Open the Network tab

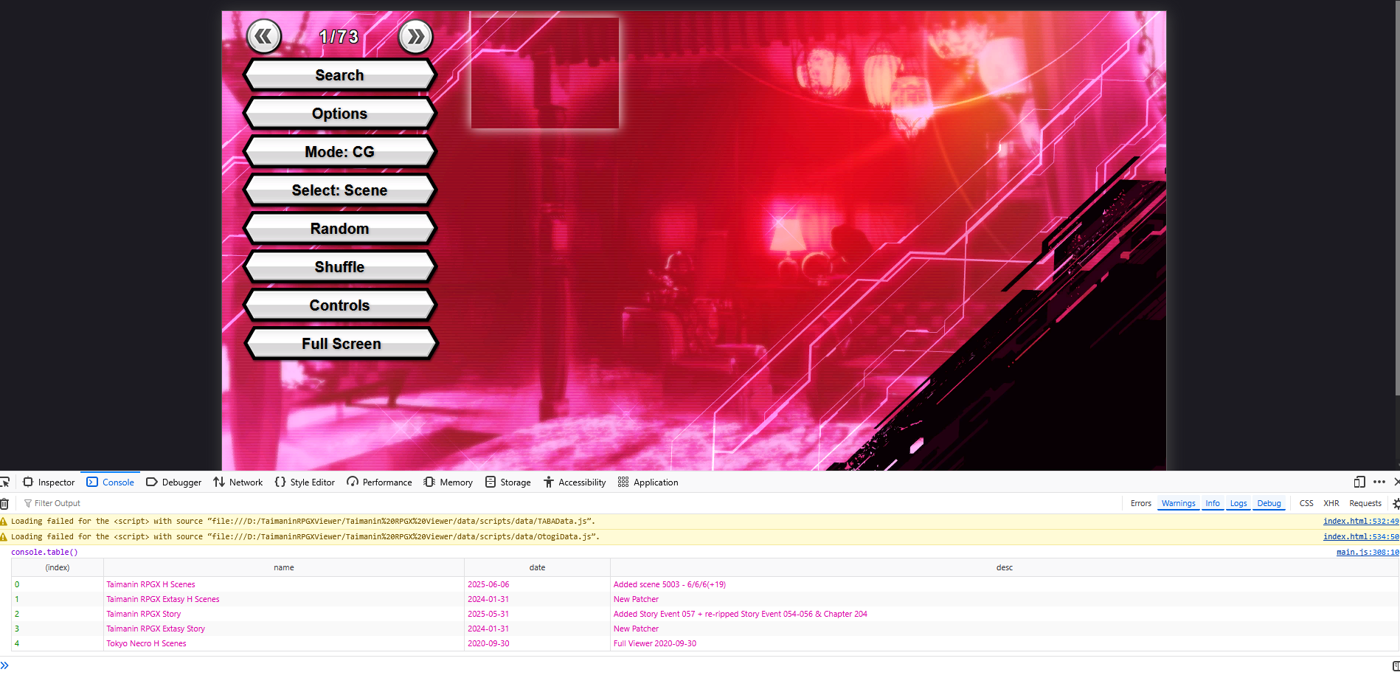tap(238, 482)
